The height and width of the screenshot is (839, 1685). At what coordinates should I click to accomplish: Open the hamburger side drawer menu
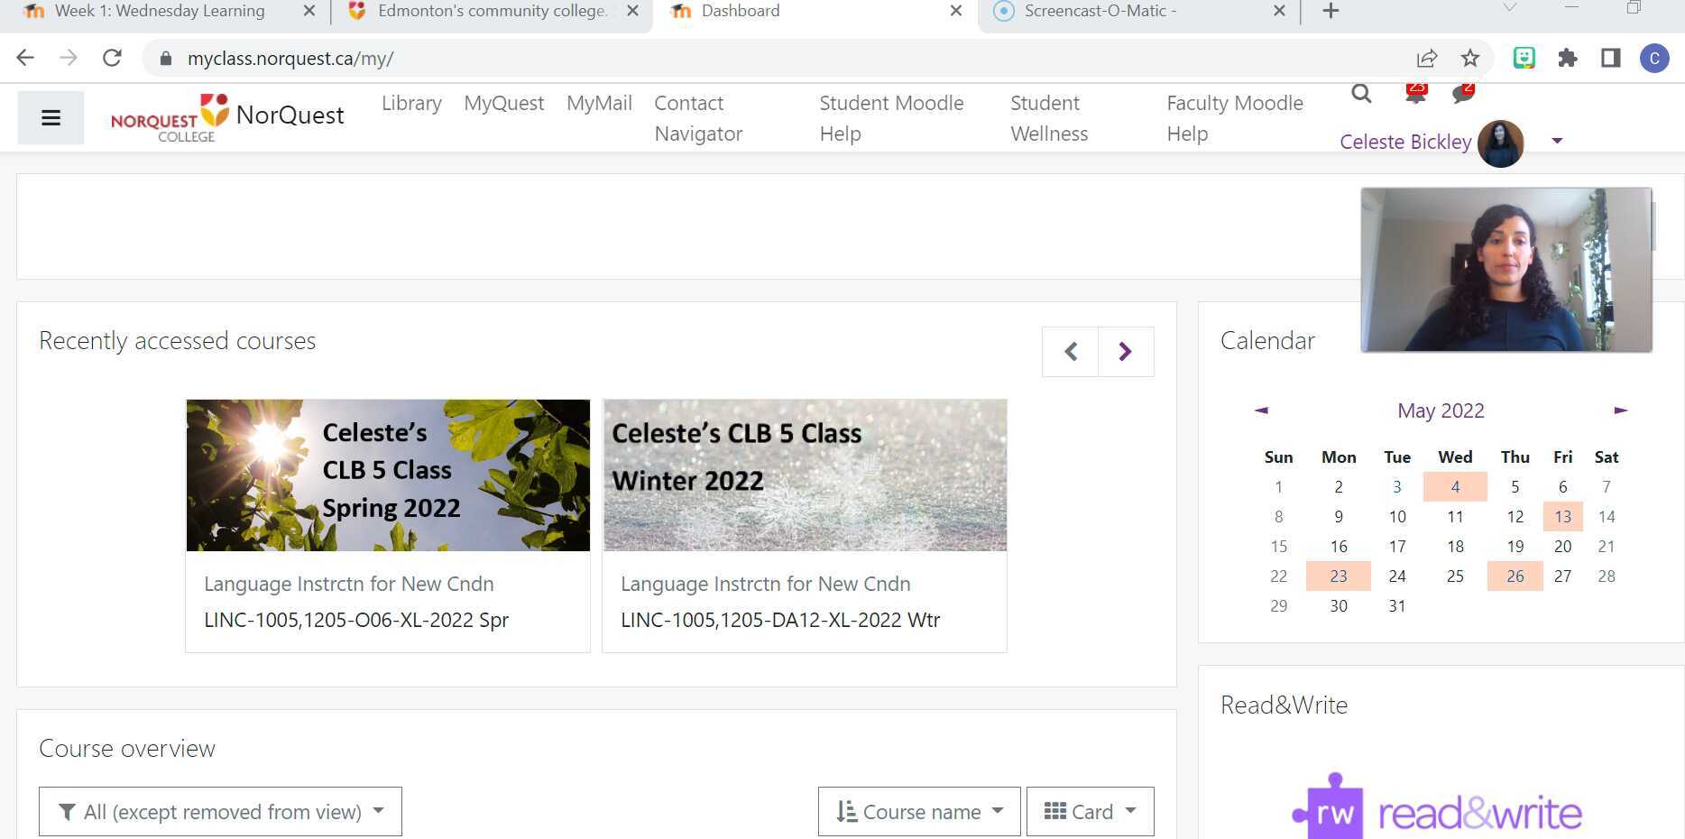51,117
